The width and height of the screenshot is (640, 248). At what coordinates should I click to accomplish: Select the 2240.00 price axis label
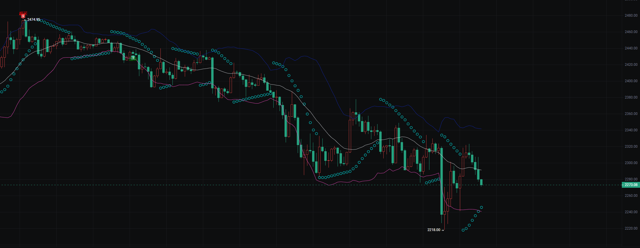coord(631,212)
